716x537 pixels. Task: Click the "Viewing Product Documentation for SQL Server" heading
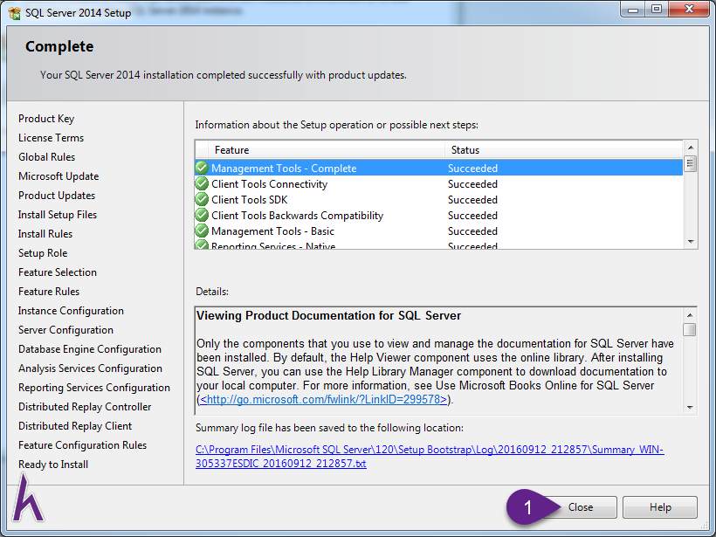click(x=329, y=315)
